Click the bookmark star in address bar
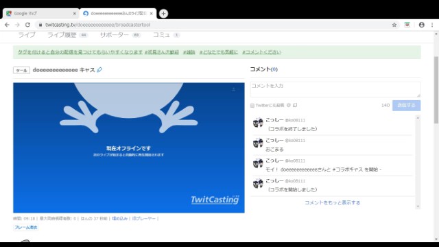Image resolution: width=439 pixels, height=247 pixels. point(394,25)
